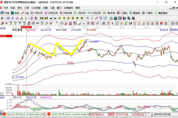Image resolution: width=178 pixels, height=118 pixels.
Task: Open the 行情 market quotes view
Action: (x=4, y=13)
